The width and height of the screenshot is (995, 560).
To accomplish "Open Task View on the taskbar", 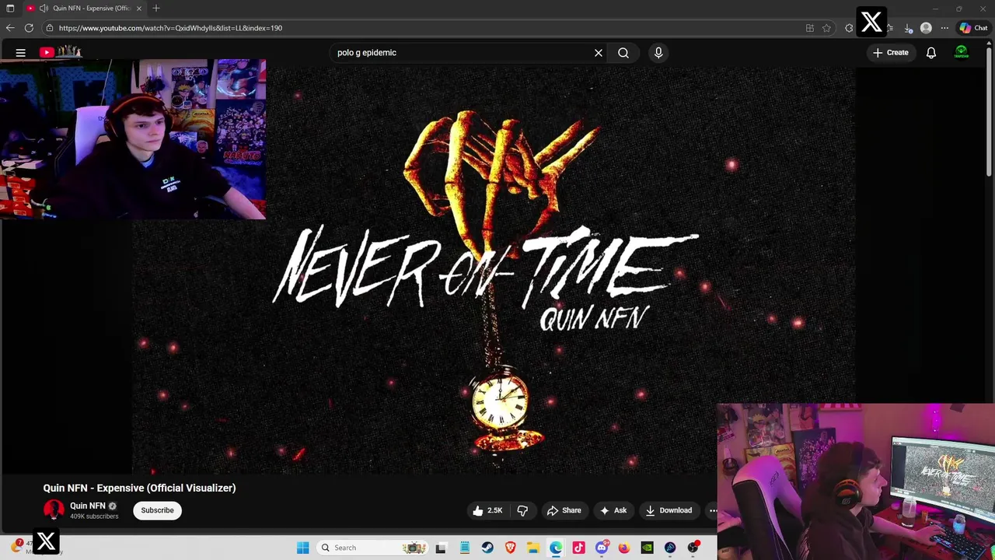I will click(x=441, y=548).
